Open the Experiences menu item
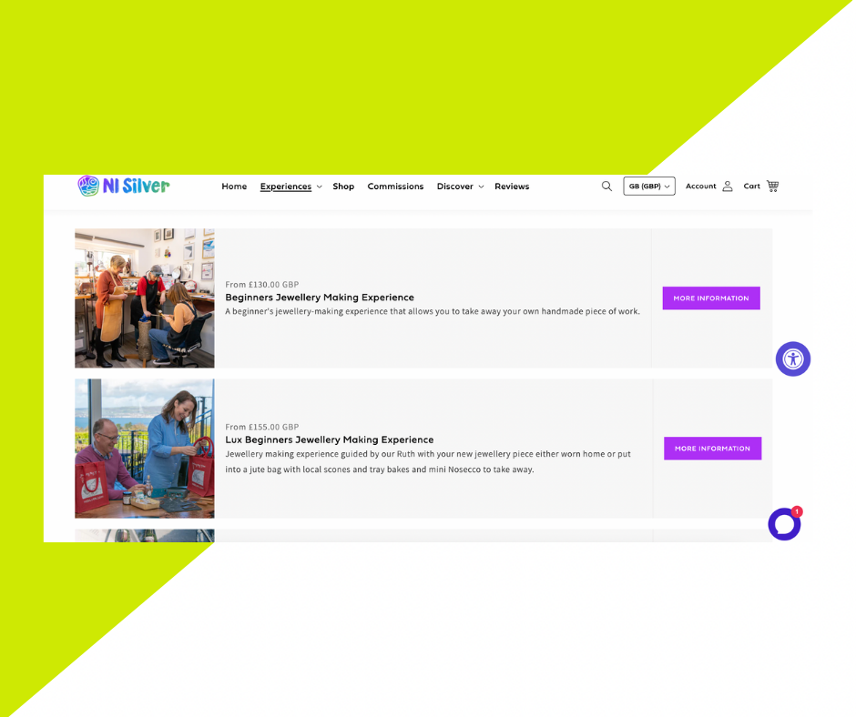856x717 pixels. (286, 186)
